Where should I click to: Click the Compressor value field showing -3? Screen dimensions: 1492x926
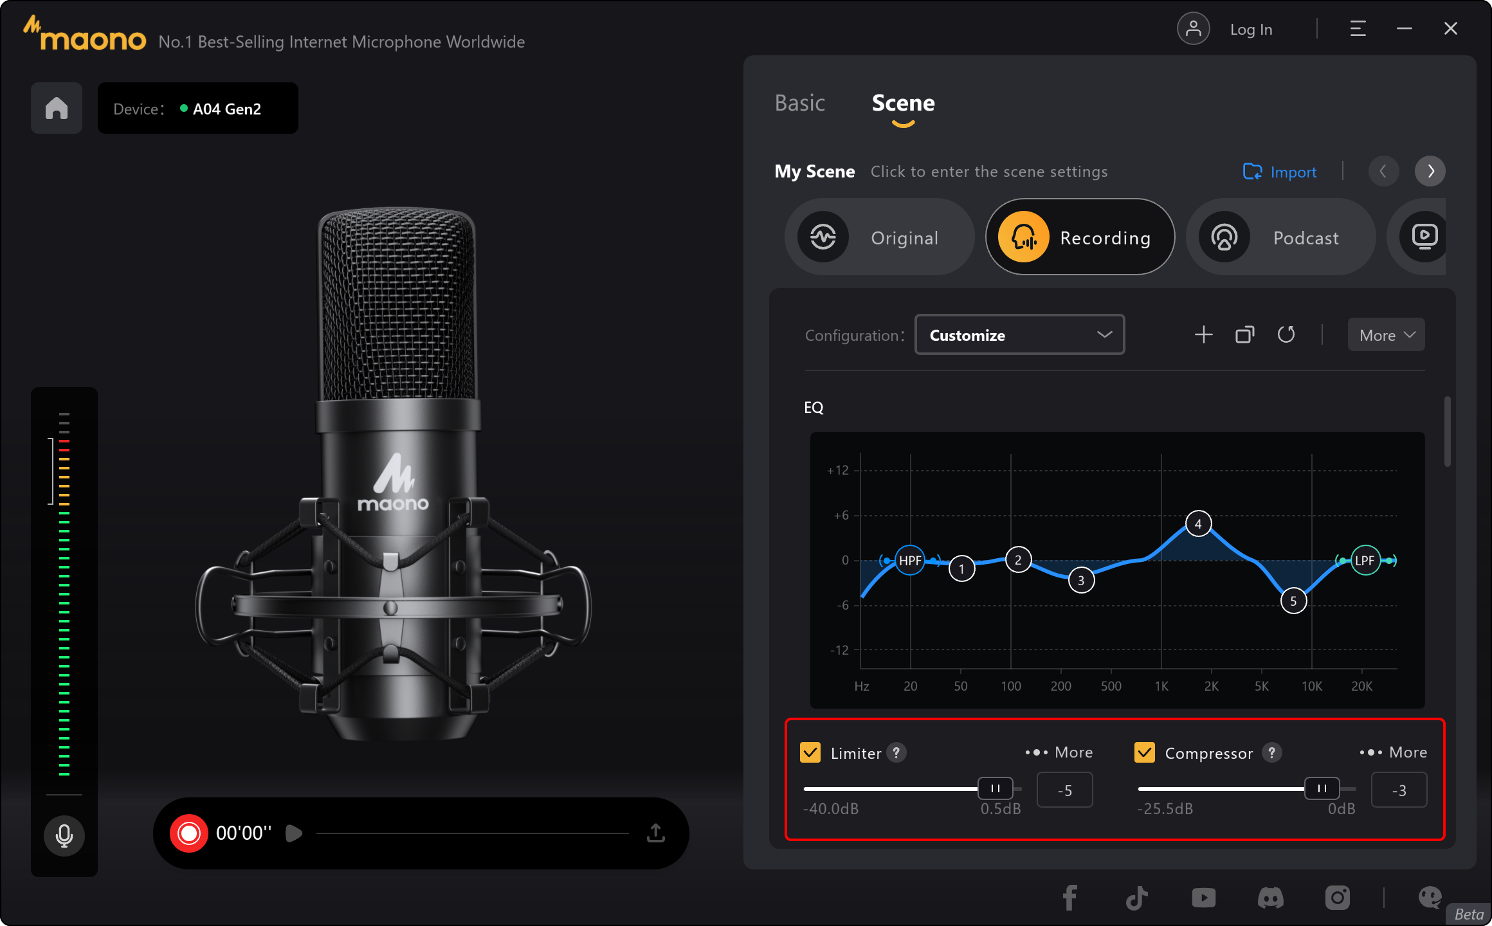tap(1399, 790)
